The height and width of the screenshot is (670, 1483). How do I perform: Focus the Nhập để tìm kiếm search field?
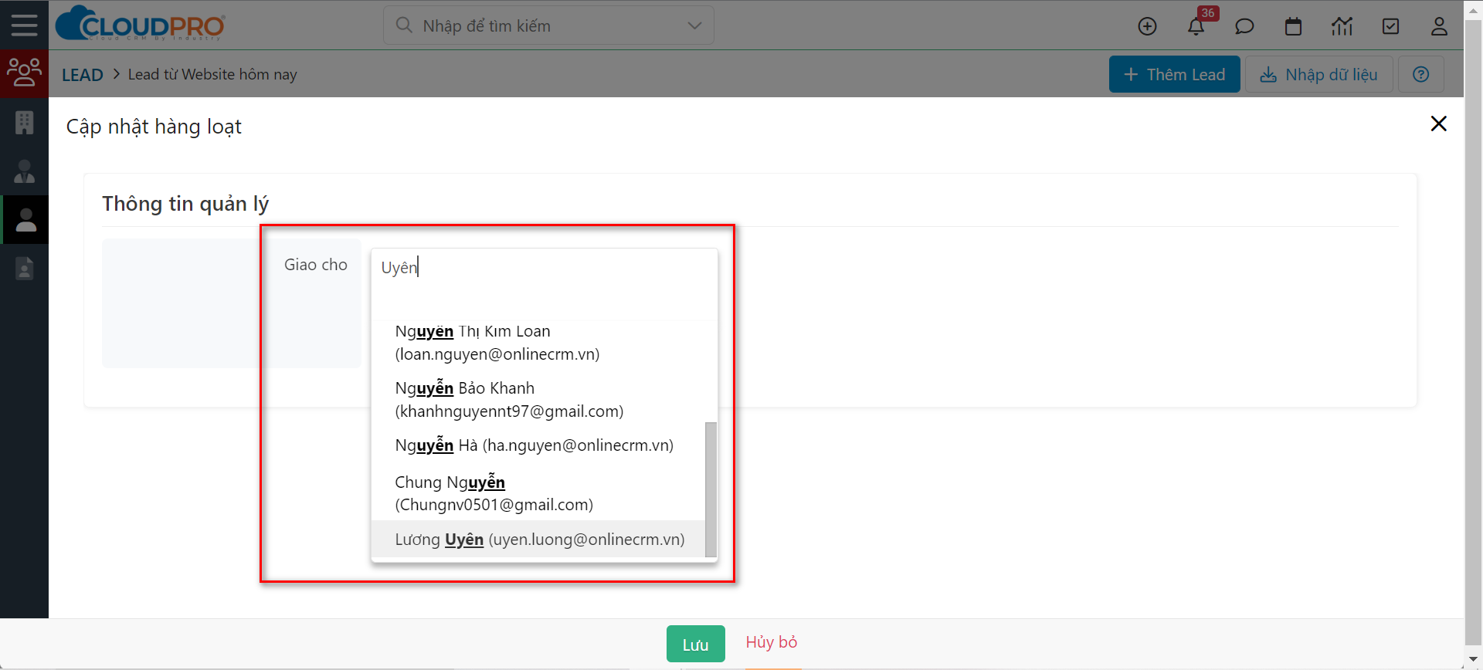548,25
